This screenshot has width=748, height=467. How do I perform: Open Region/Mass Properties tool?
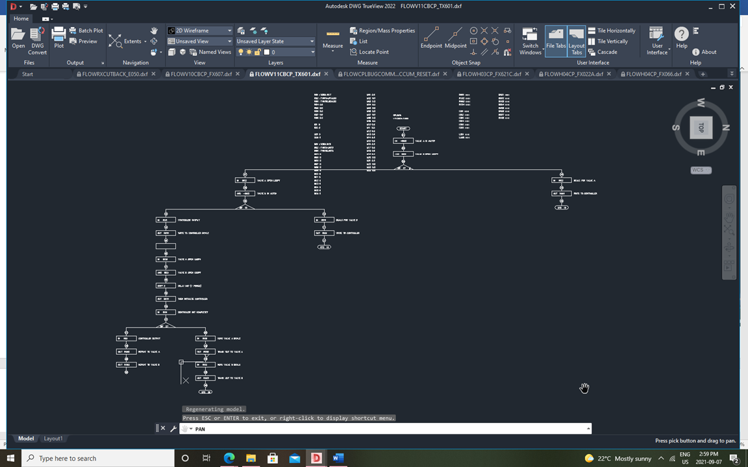[382, 30]
